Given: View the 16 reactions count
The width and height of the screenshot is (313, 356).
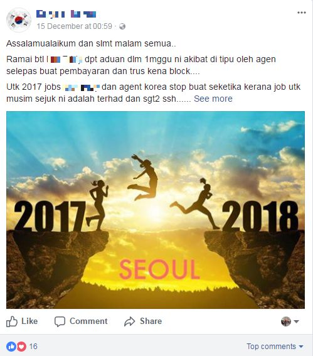Looking at the screenshot, I should [33, 347].
